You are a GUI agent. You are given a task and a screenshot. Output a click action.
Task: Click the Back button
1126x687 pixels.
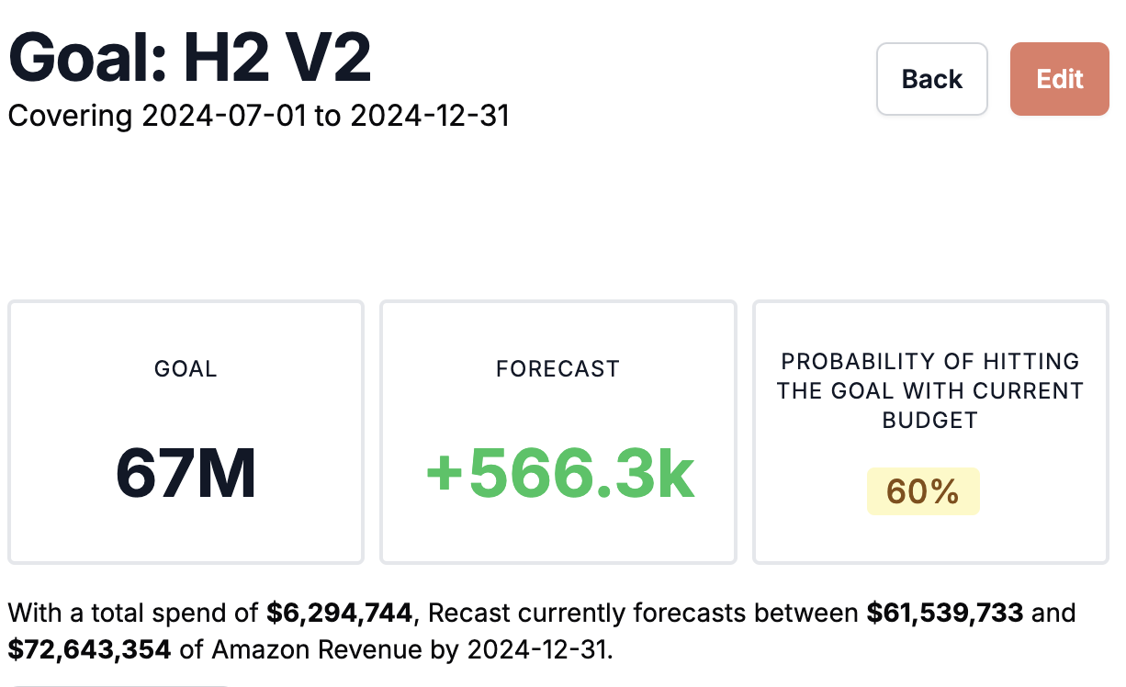(x=931, y=79)
